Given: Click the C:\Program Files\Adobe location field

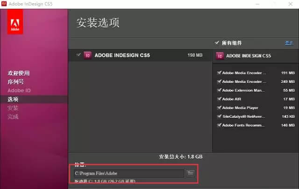Looking at the screenshot, I should pyautogui.click(x=129, y=173).
